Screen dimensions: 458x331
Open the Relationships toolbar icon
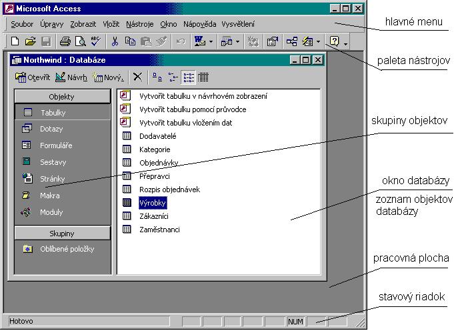tap(291, 41)
